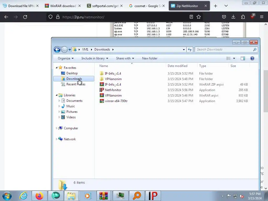
Task: Toggle Firefox reader view icon
Action: pyautogui.click(x=191, y=17)
